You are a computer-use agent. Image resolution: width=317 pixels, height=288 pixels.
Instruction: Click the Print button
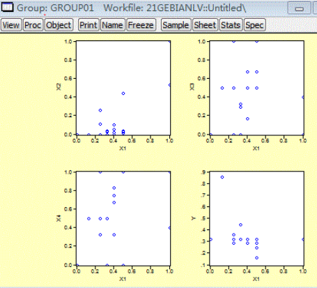[88, 25]
